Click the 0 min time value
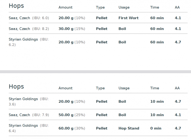 156,128
